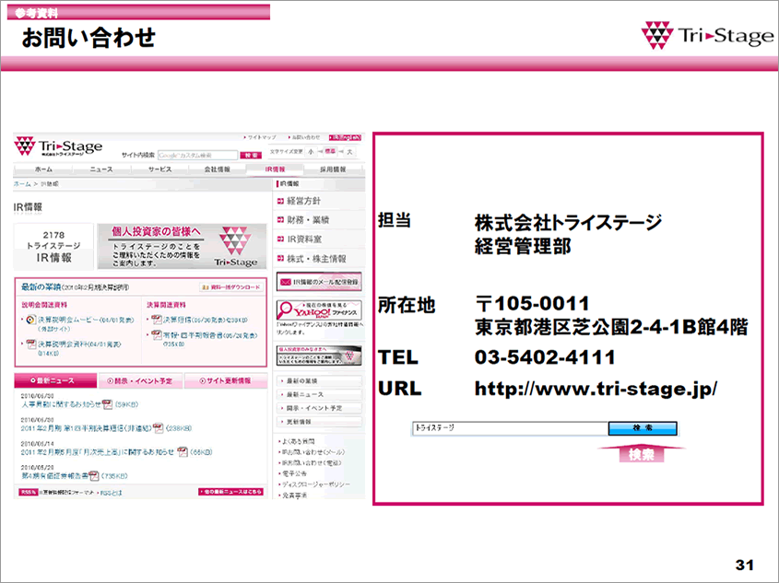Open the サイトマップ link
This screenshot has width=779, height=583.
coord(260,137)
